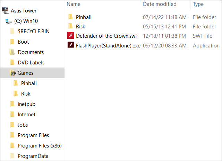The image size is (222, 161).
Task: Click the Flash icon for Defender of the Crown.swf
Action: point(70,36)
